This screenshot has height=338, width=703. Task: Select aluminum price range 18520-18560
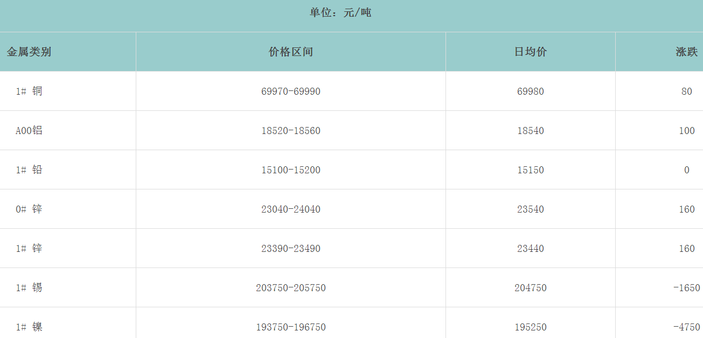[290, 131]
